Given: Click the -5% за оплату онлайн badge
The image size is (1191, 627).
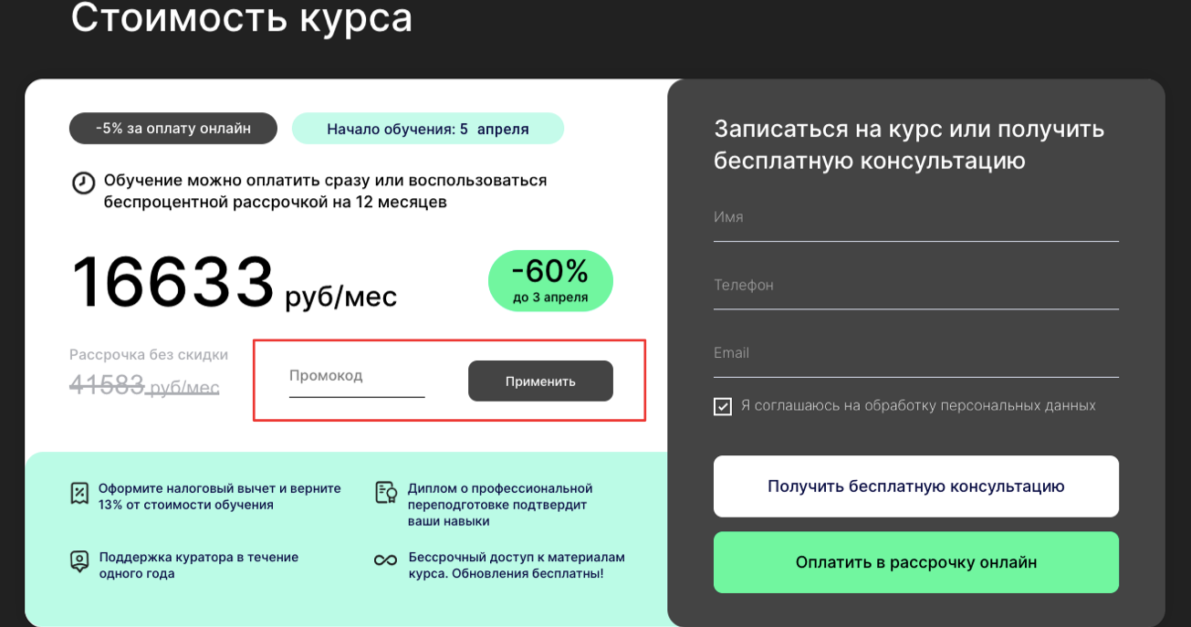Looking at the screenshot, I should click(173, 129).
